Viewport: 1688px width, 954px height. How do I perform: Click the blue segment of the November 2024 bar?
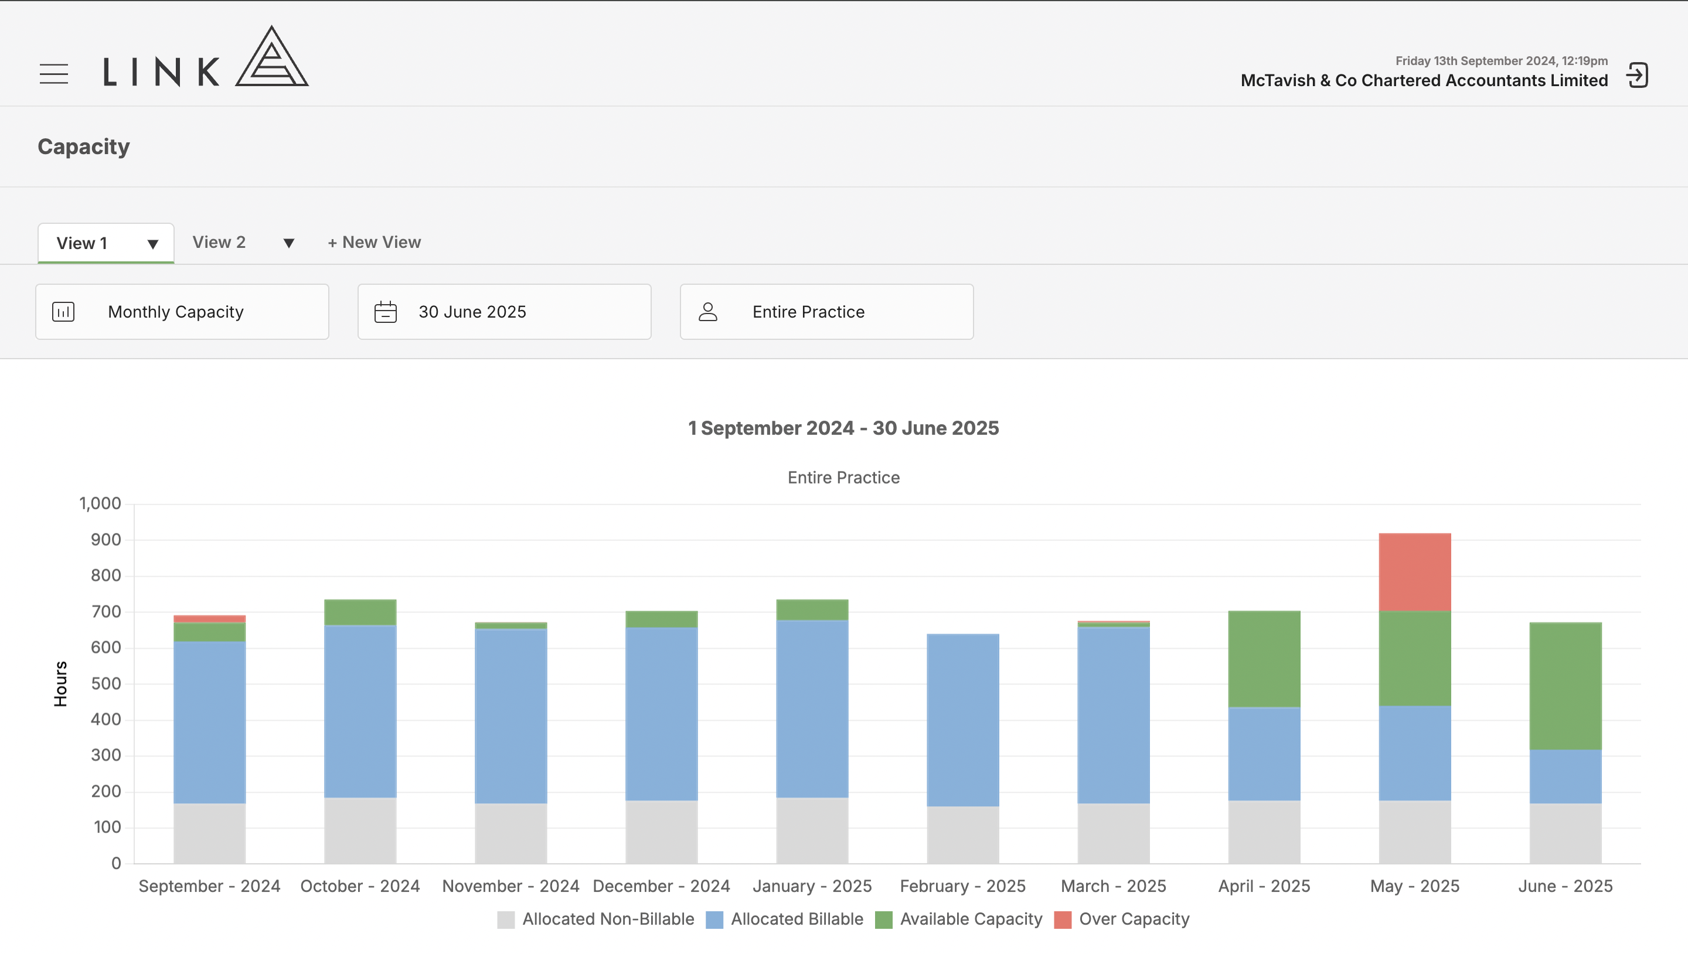[511, 716]
